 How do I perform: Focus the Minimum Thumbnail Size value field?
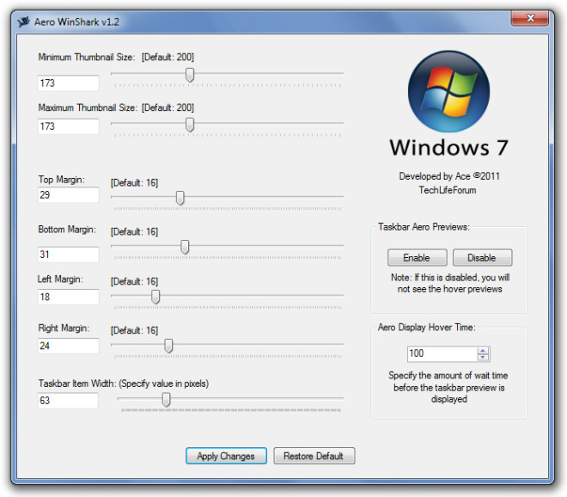[69, 83]
